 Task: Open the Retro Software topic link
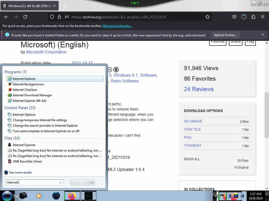click(125, 81)
